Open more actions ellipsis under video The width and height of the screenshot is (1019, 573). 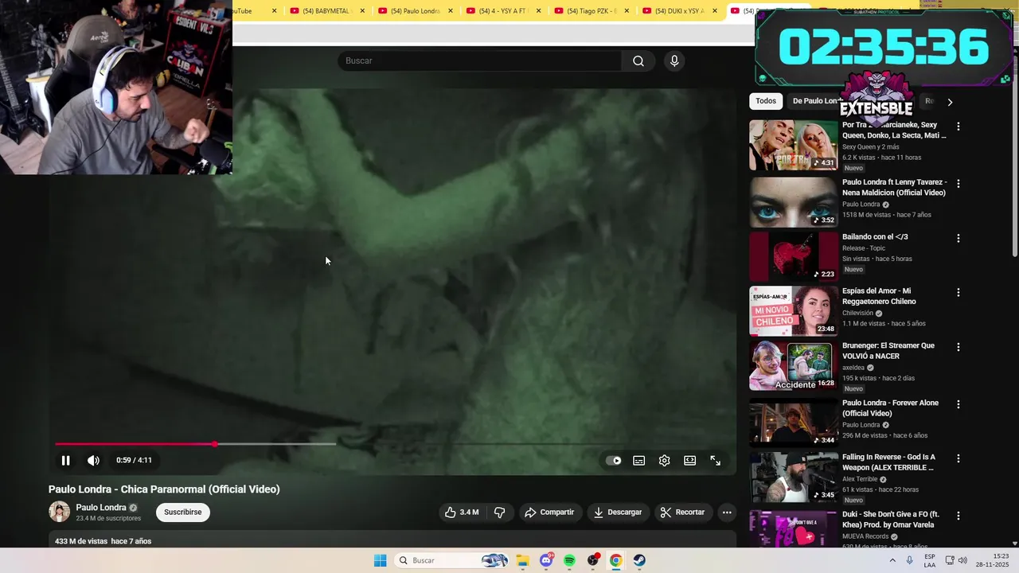pyautogui.click(x=727, y=513)
